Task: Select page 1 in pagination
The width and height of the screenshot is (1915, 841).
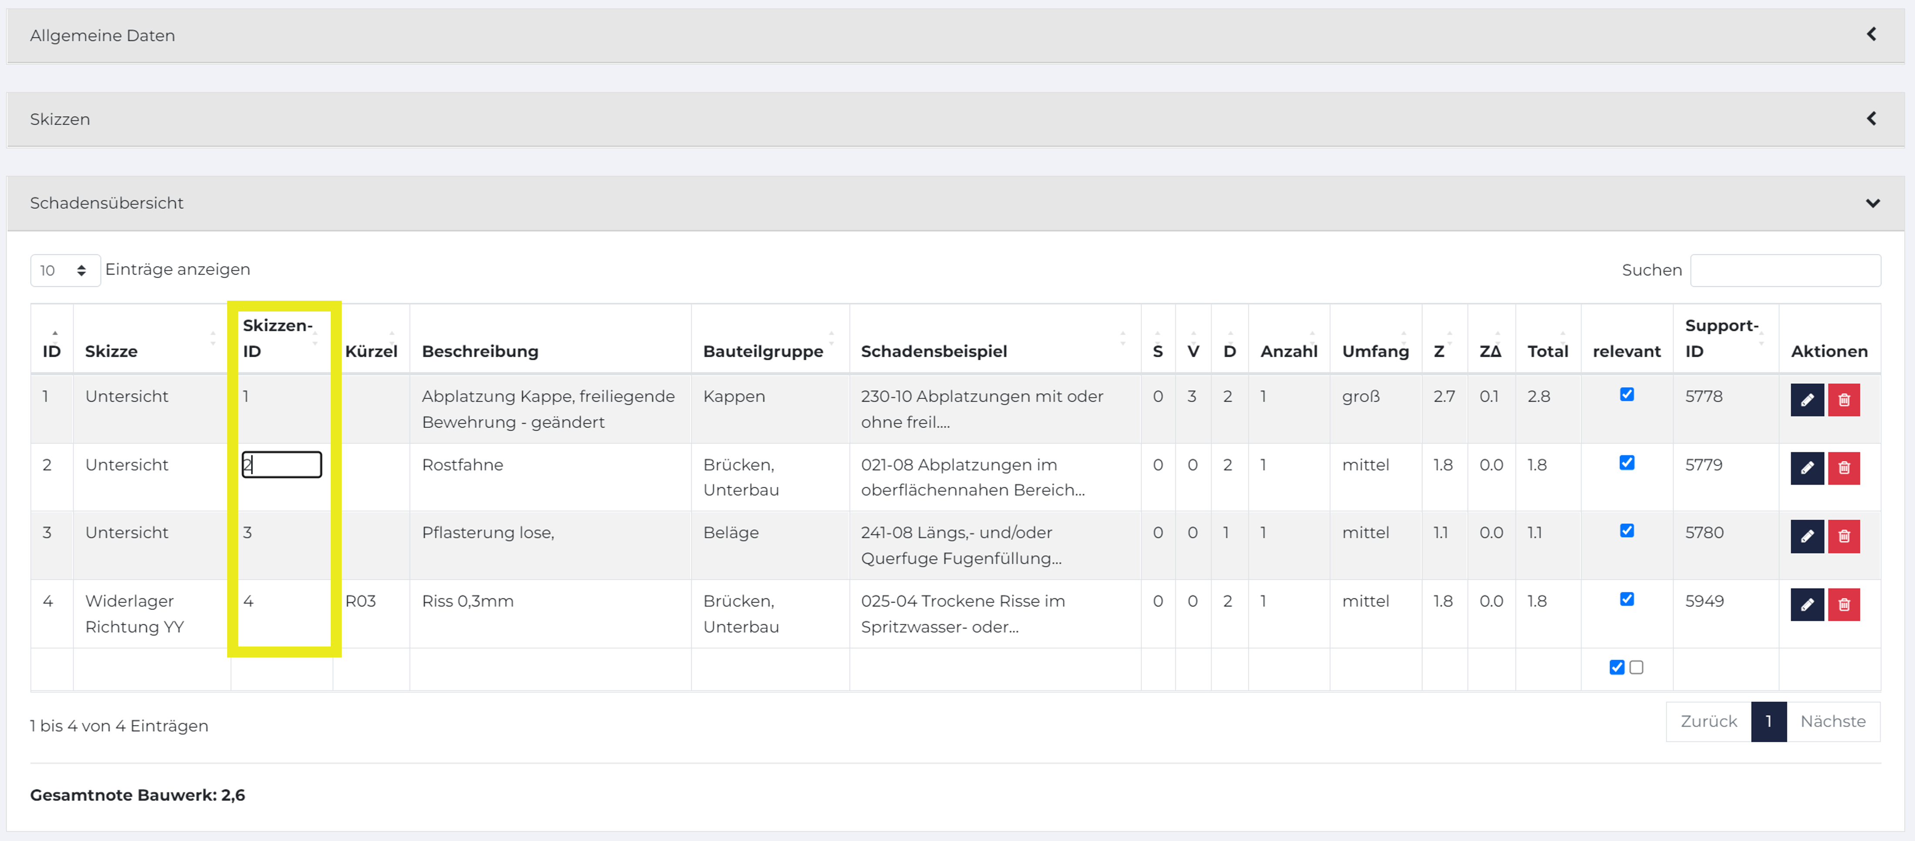Action: 1769,721
